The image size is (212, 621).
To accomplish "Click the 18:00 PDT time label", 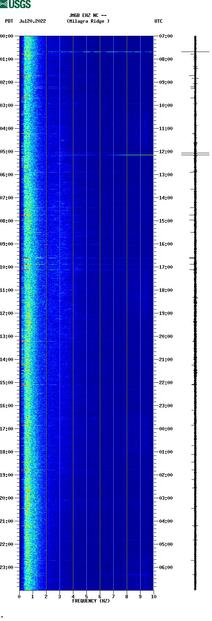I will (x=7, y=452).
